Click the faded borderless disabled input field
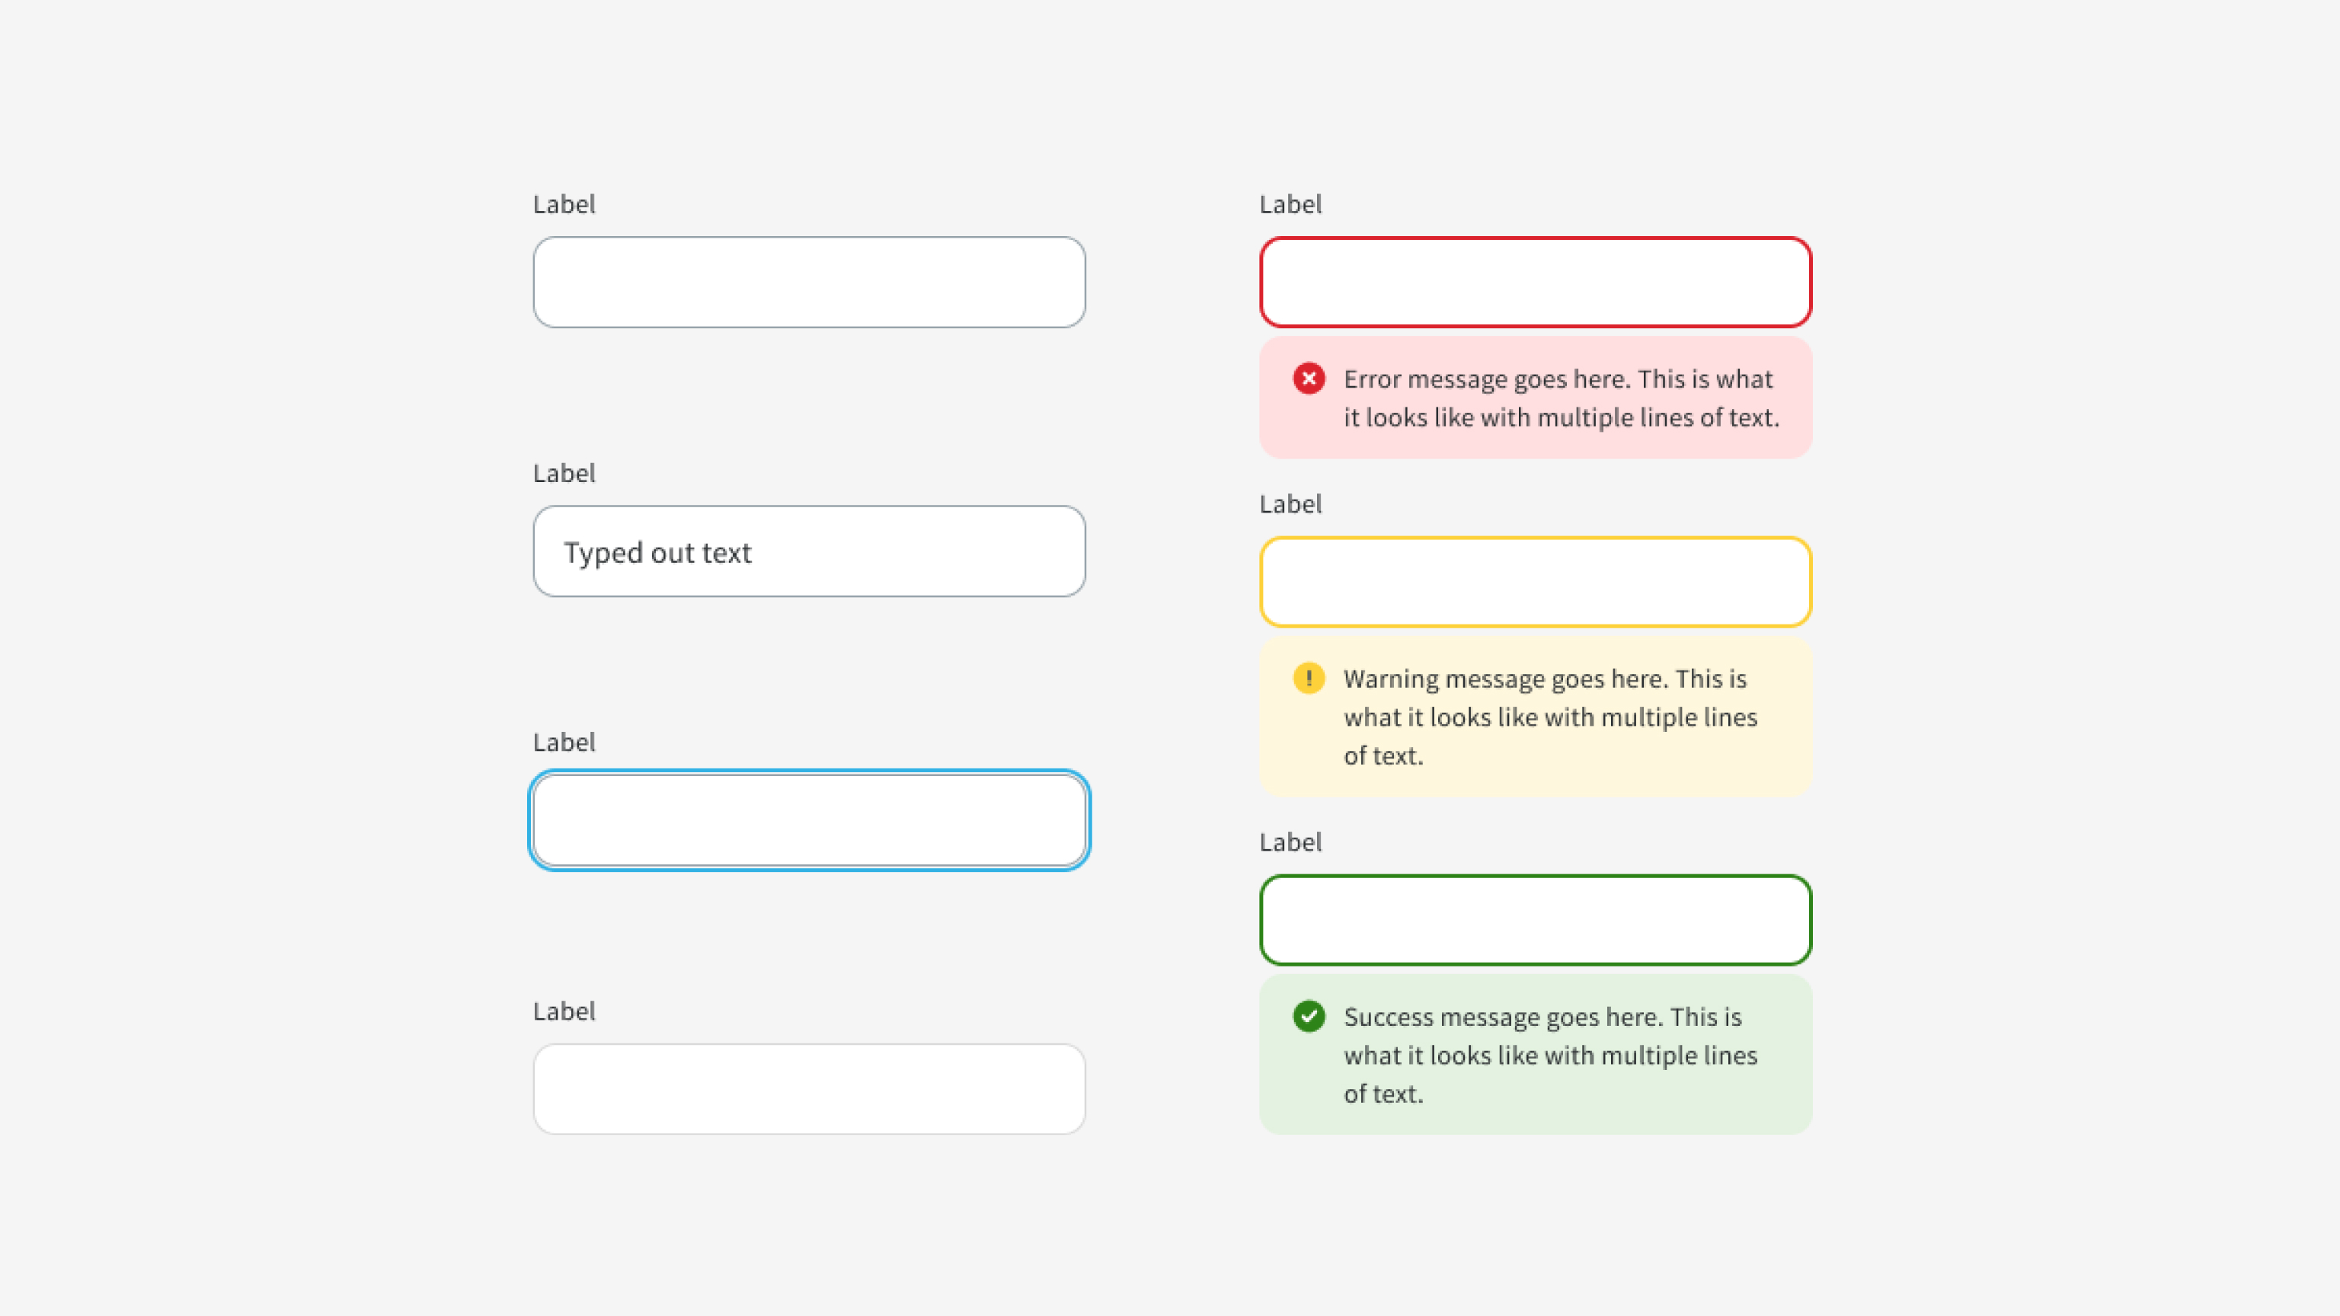2340x1316 pixels. 810,1089
